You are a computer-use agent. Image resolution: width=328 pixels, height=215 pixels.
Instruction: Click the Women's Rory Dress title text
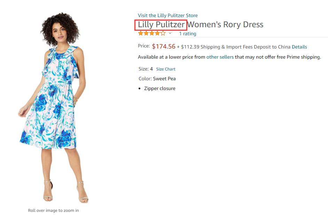tap(225, 25)
